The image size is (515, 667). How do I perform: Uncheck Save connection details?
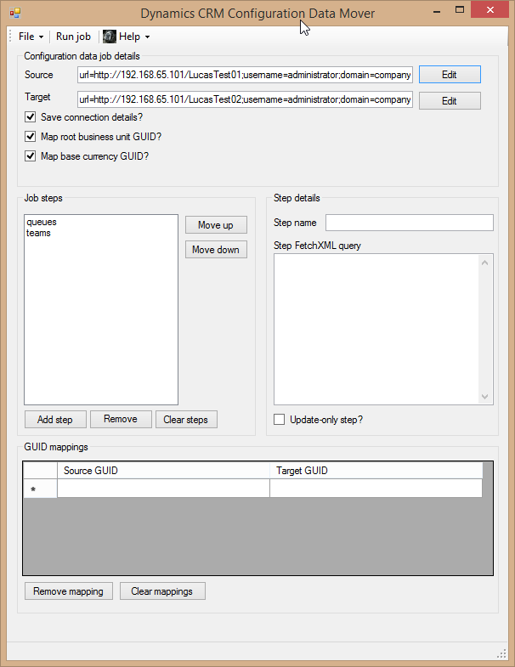coord(30,117)
